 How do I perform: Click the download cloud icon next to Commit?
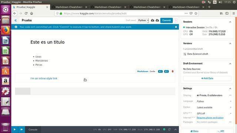[x=157, y=20]
